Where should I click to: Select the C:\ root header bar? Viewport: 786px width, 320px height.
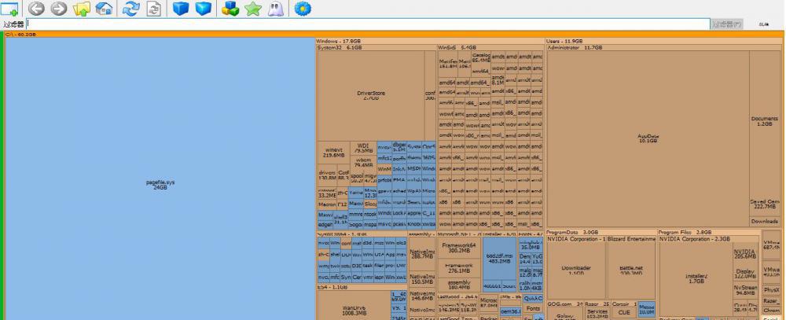tap(394, 35)
